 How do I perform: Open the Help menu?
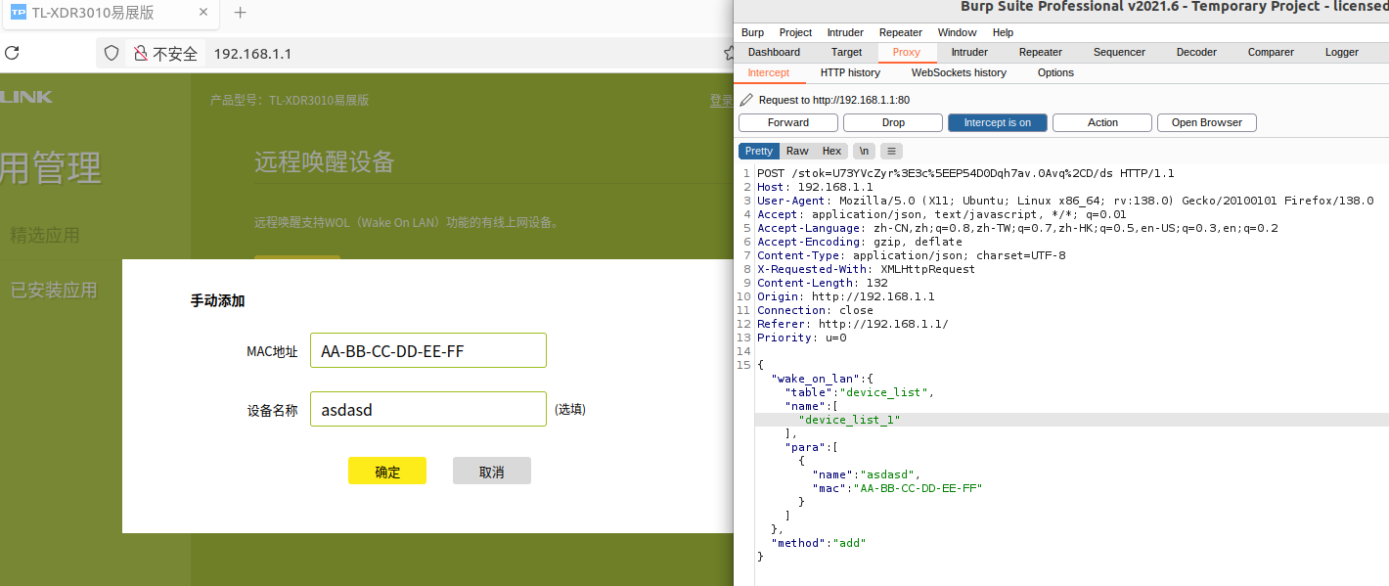click(1003, 32)
